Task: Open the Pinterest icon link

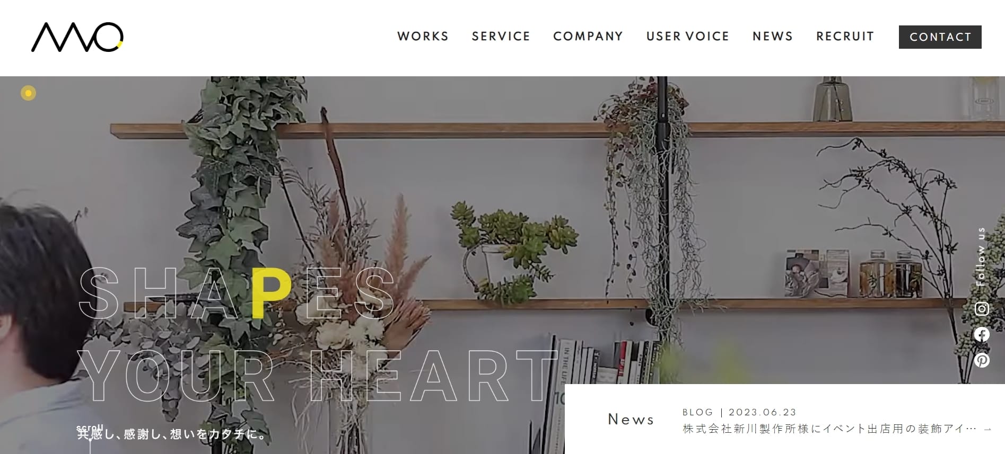Action: (982, 360)
